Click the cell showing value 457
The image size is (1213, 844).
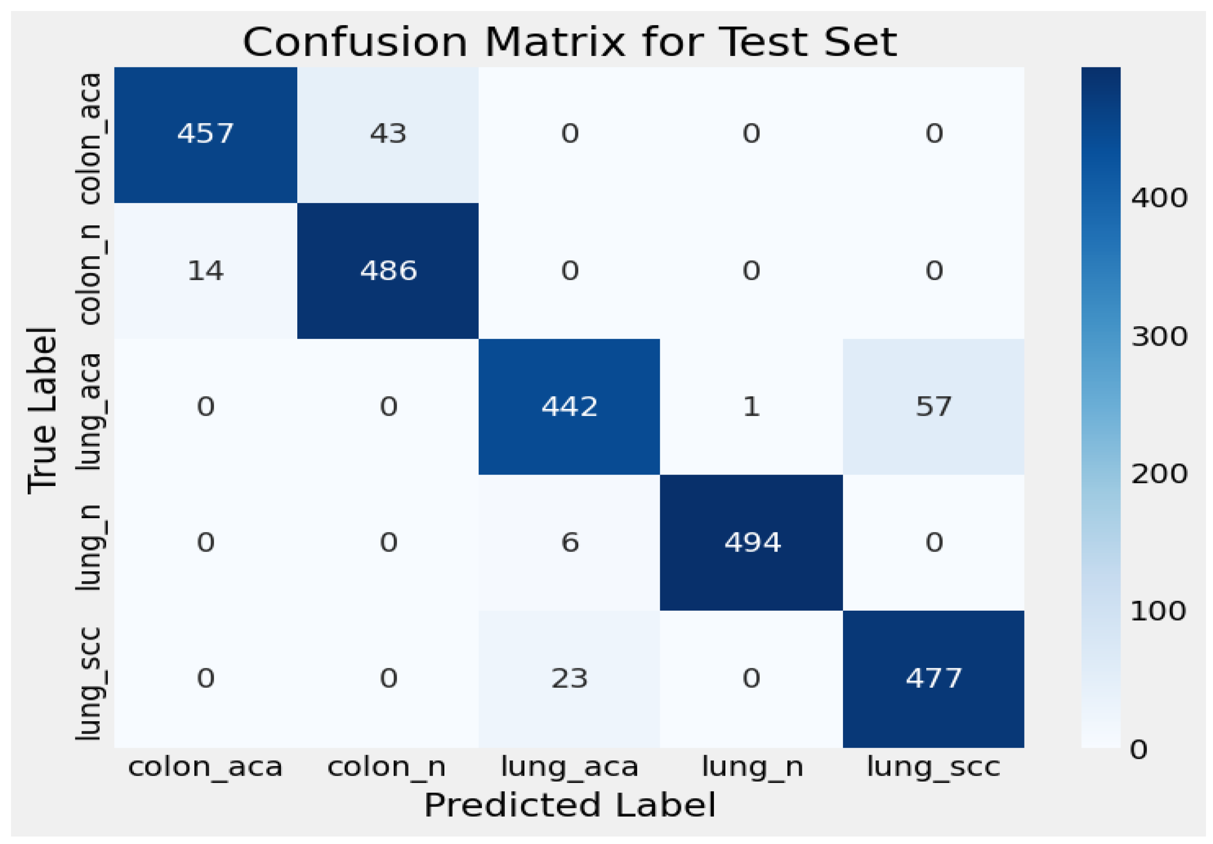206,134
